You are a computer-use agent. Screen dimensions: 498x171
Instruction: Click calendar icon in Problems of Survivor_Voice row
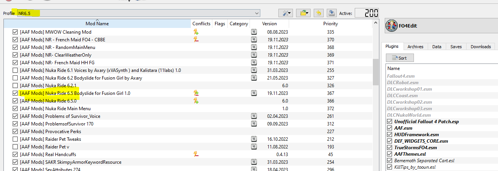point(254,116)
